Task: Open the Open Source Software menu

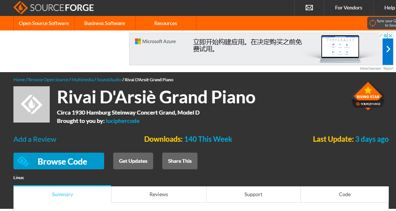Action: coord(44,23)
